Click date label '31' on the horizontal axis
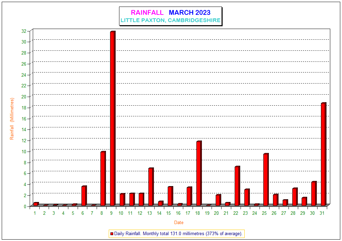Image resolution: width=342 pixels, height=241 pixels. [x=322, y=213]
